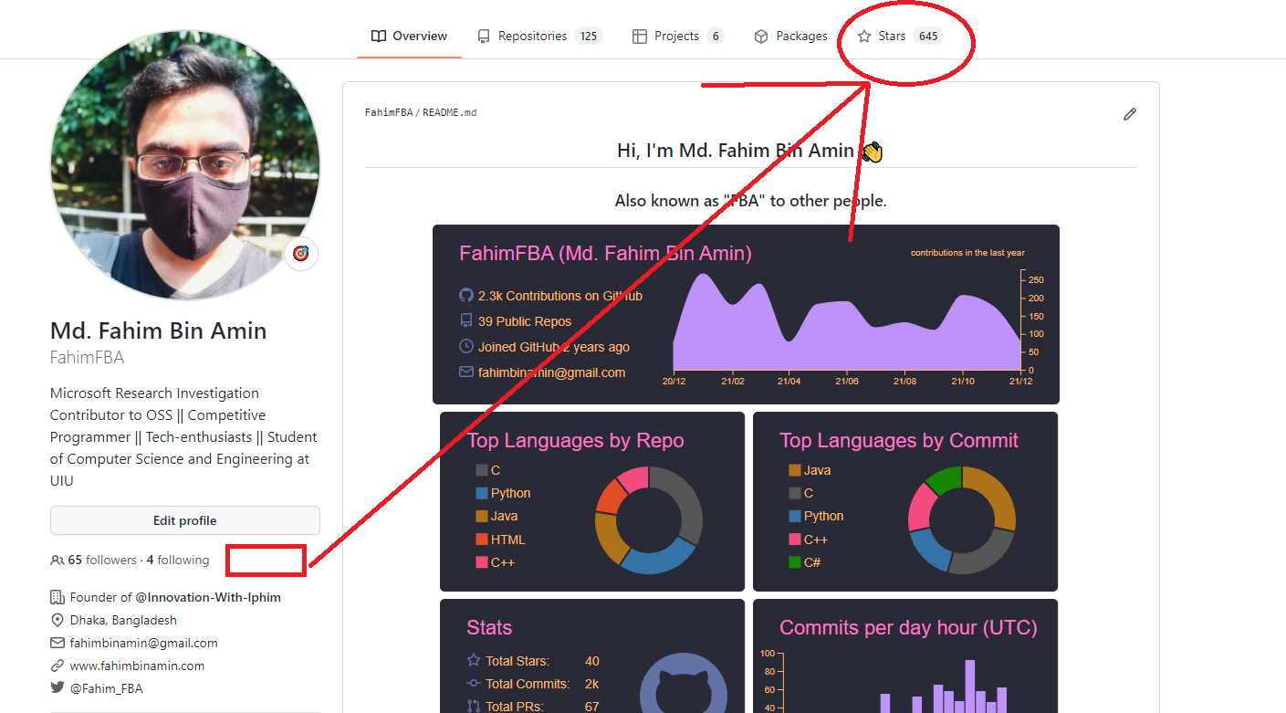Switch to the Overview tab
Image resolution: width=1286 pixels, height=713 pixels.
tap(409, 37)
